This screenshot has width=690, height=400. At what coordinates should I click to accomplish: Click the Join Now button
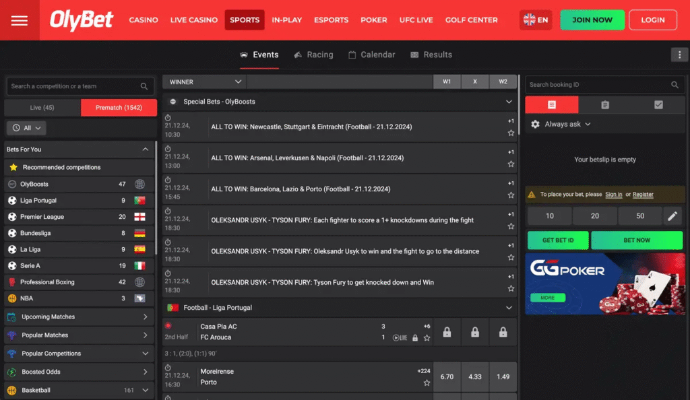click(592, 20)
